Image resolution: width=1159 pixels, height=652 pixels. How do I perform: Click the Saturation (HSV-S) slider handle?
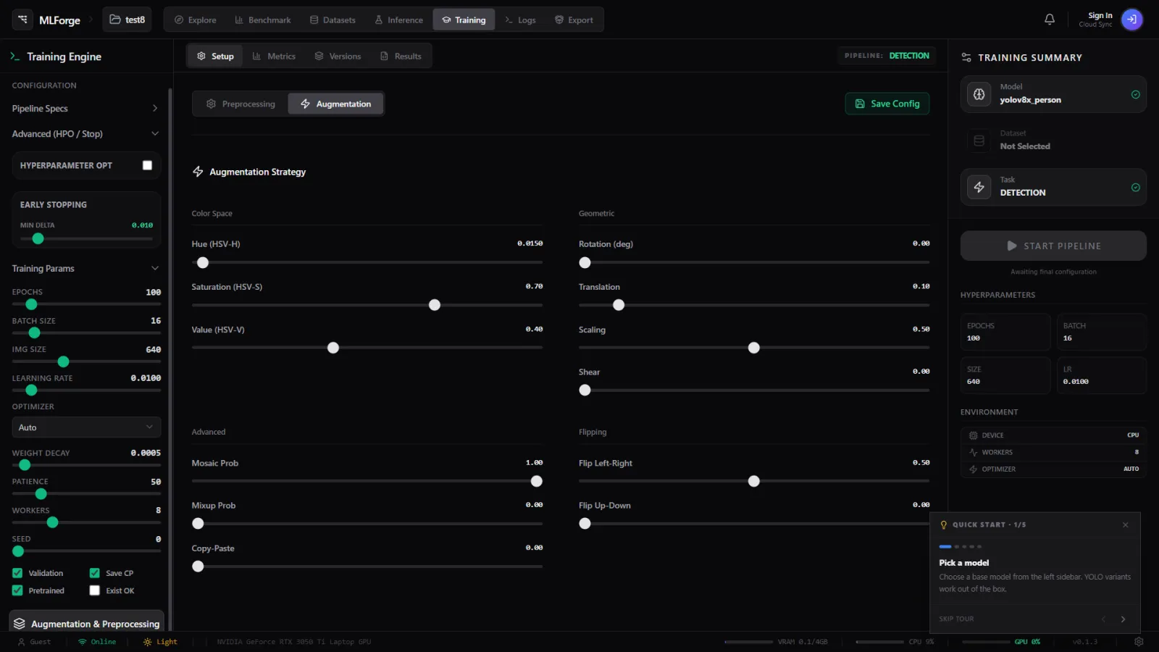(x=435, y=305)
